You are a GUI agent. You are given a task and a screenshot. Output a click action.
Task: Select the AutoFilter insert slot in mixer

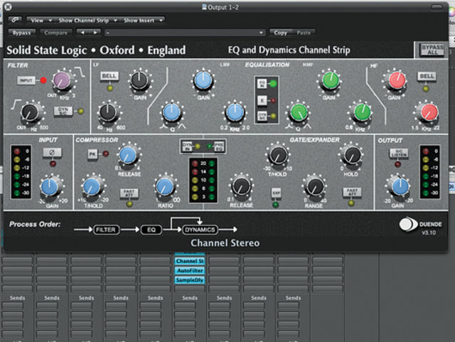(190, 270)
